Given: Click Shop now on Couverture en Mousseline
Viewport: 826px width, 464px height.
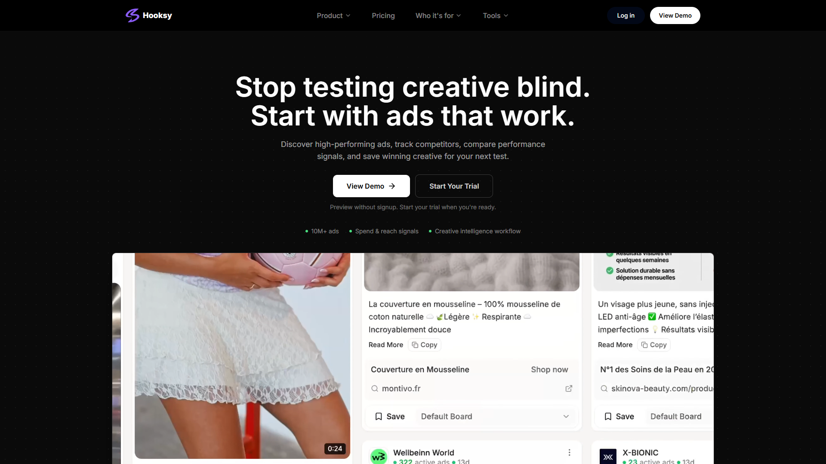Looking at the screenshot, I should pos(549,369).
